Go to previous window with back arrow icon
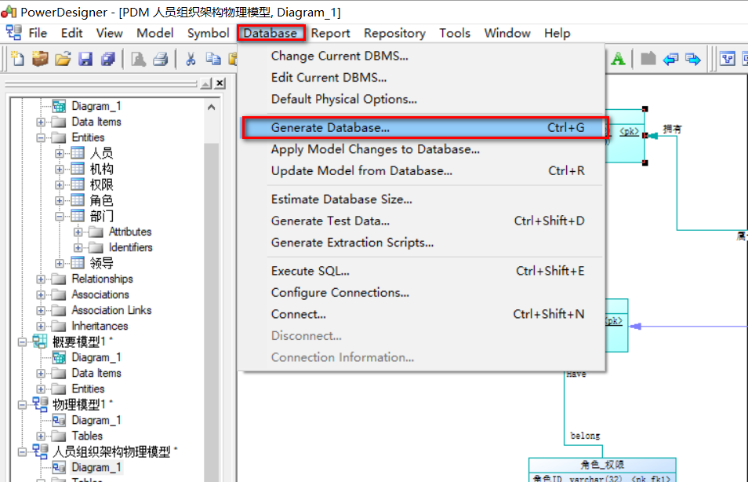Image resolution: width=748 pixels, height=482 pixels. pyautogui.click(x=673, y=59)
